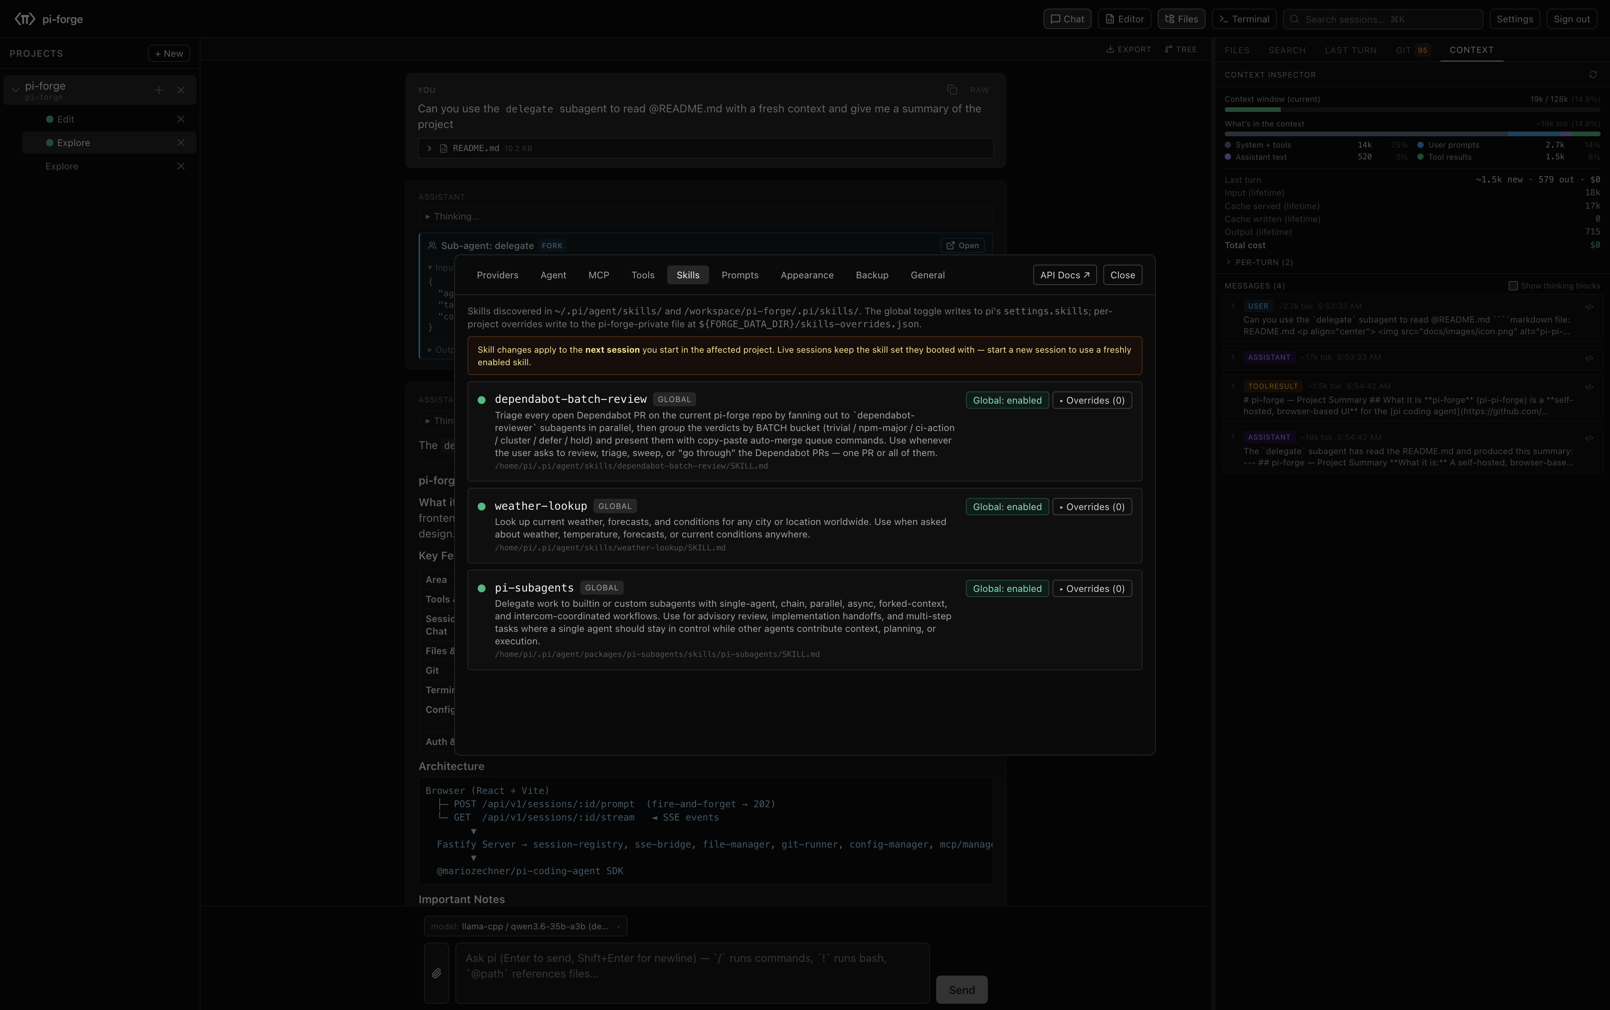1610x1010 pixels.
Task: Enable Show thinking blocks checkbox
Action: coord(1513,286)
